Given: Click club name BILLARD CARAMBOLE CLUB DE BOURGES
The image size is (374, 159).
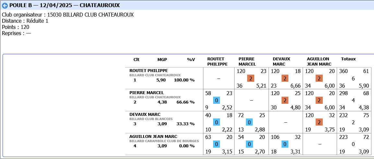Looking at the screenshot, I should tap(164, 141).
